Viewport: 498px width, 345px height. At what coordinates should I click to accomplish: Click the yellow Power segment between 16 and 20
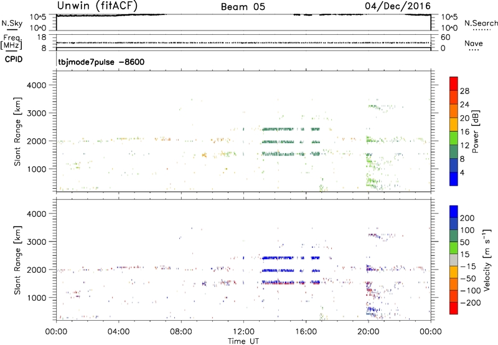[x=454, y=125]
